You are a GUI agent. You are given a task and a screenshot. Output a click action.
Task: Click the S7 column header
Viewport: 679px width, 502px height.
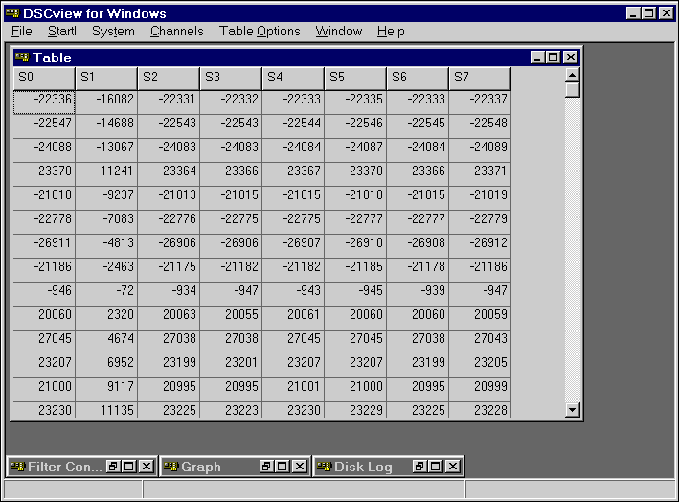tap(480, 79)
